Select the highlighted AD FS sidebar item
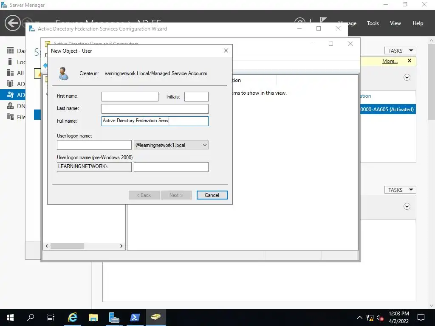Screen dimensions: 435x326 click(13, 95)
